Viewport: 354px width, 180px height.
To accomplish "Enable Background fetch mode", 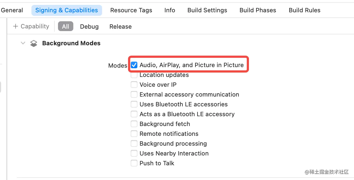I will [x=134, y=124].
